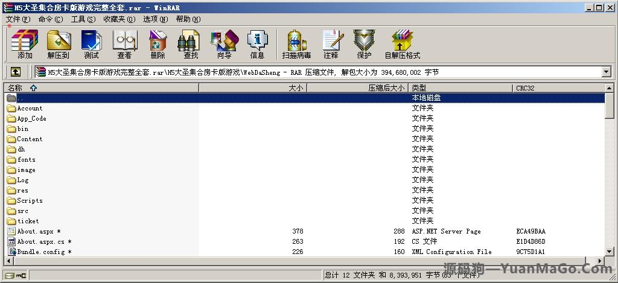Click the drive/key status bar icon
The image size is (618, 283).
click(x=16, y=275)
